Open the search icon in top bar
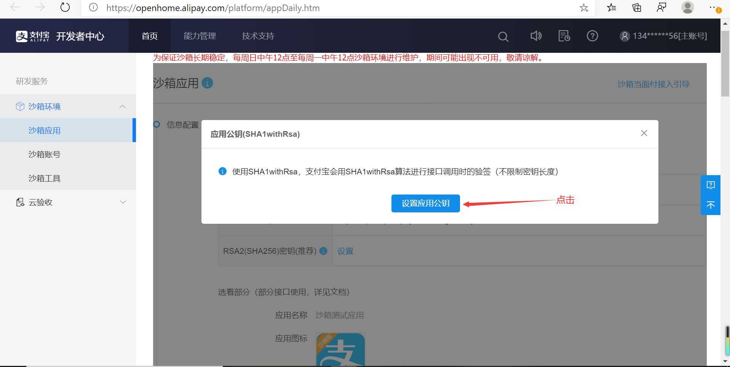The image size is (730, 367). [503, 36]
